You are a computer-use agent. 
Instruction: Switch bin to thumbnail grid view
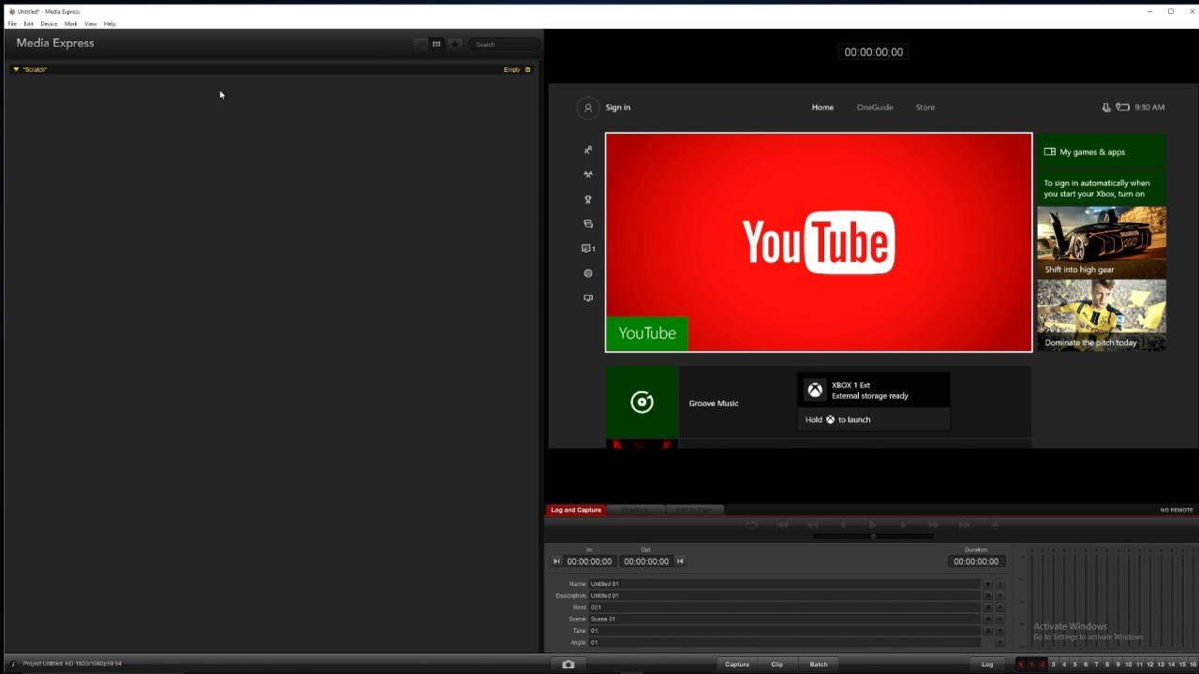click(437, 44)
